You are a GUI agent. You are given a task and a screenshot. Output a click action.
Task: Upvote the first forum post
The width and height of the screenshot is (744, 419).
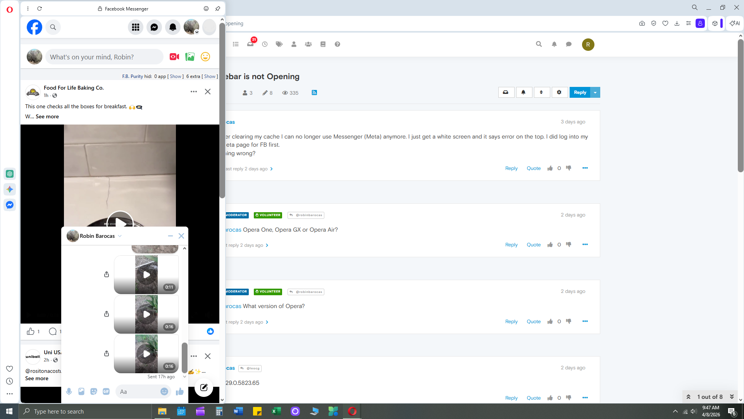550,168
